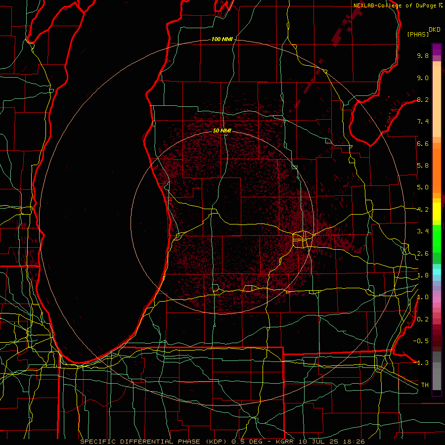Click the purple top segment of color bar
This screenshot has width=445, height=445.
[x=437, y=49]
